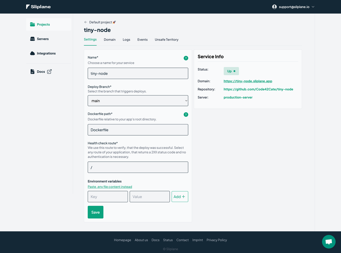
Task: Click the Up status badge
Action: click(231, 71)
